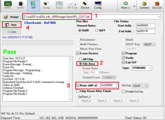
Task: Expand the More dropdown arrow
Action: click(x=134, y=6)
